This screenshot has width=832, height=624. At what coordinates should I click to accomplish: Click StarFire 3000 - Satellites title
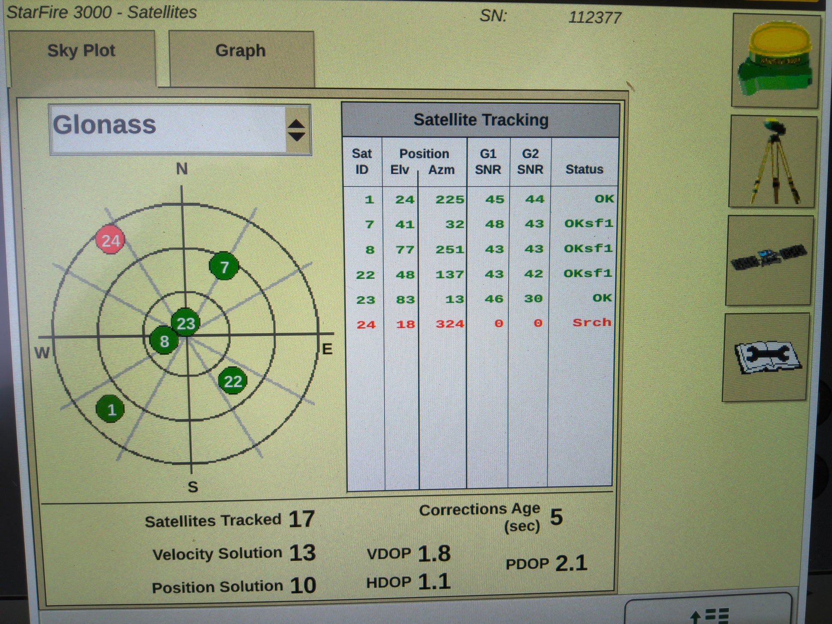point(102,12)
